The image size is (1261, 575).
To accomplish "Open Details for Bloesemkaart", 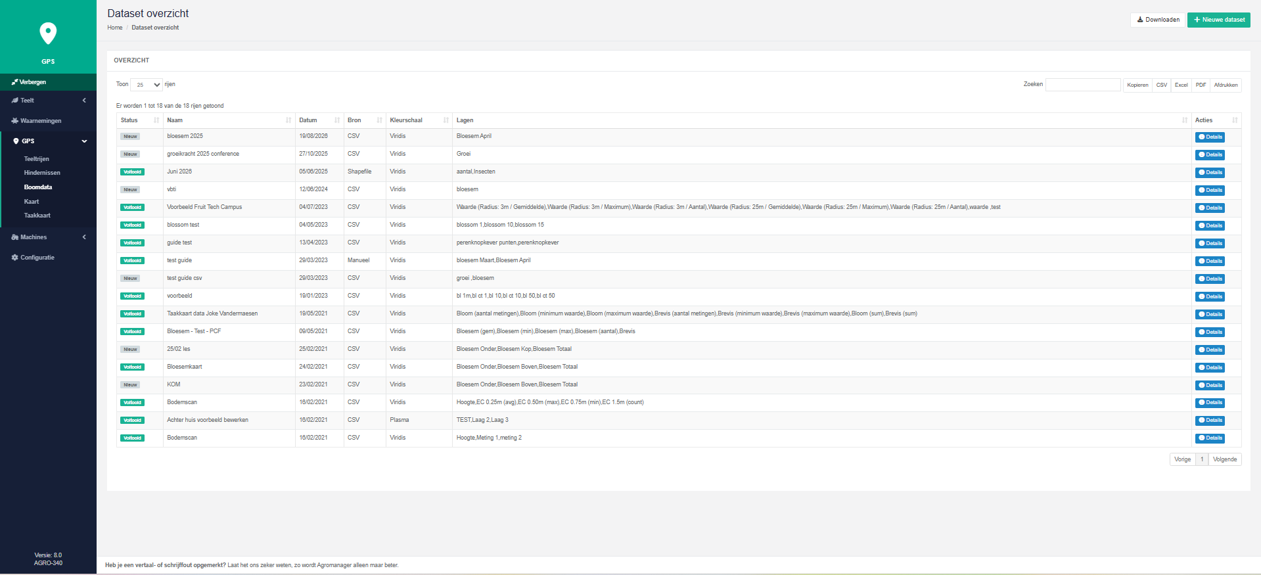I will tap(1210, 368).
